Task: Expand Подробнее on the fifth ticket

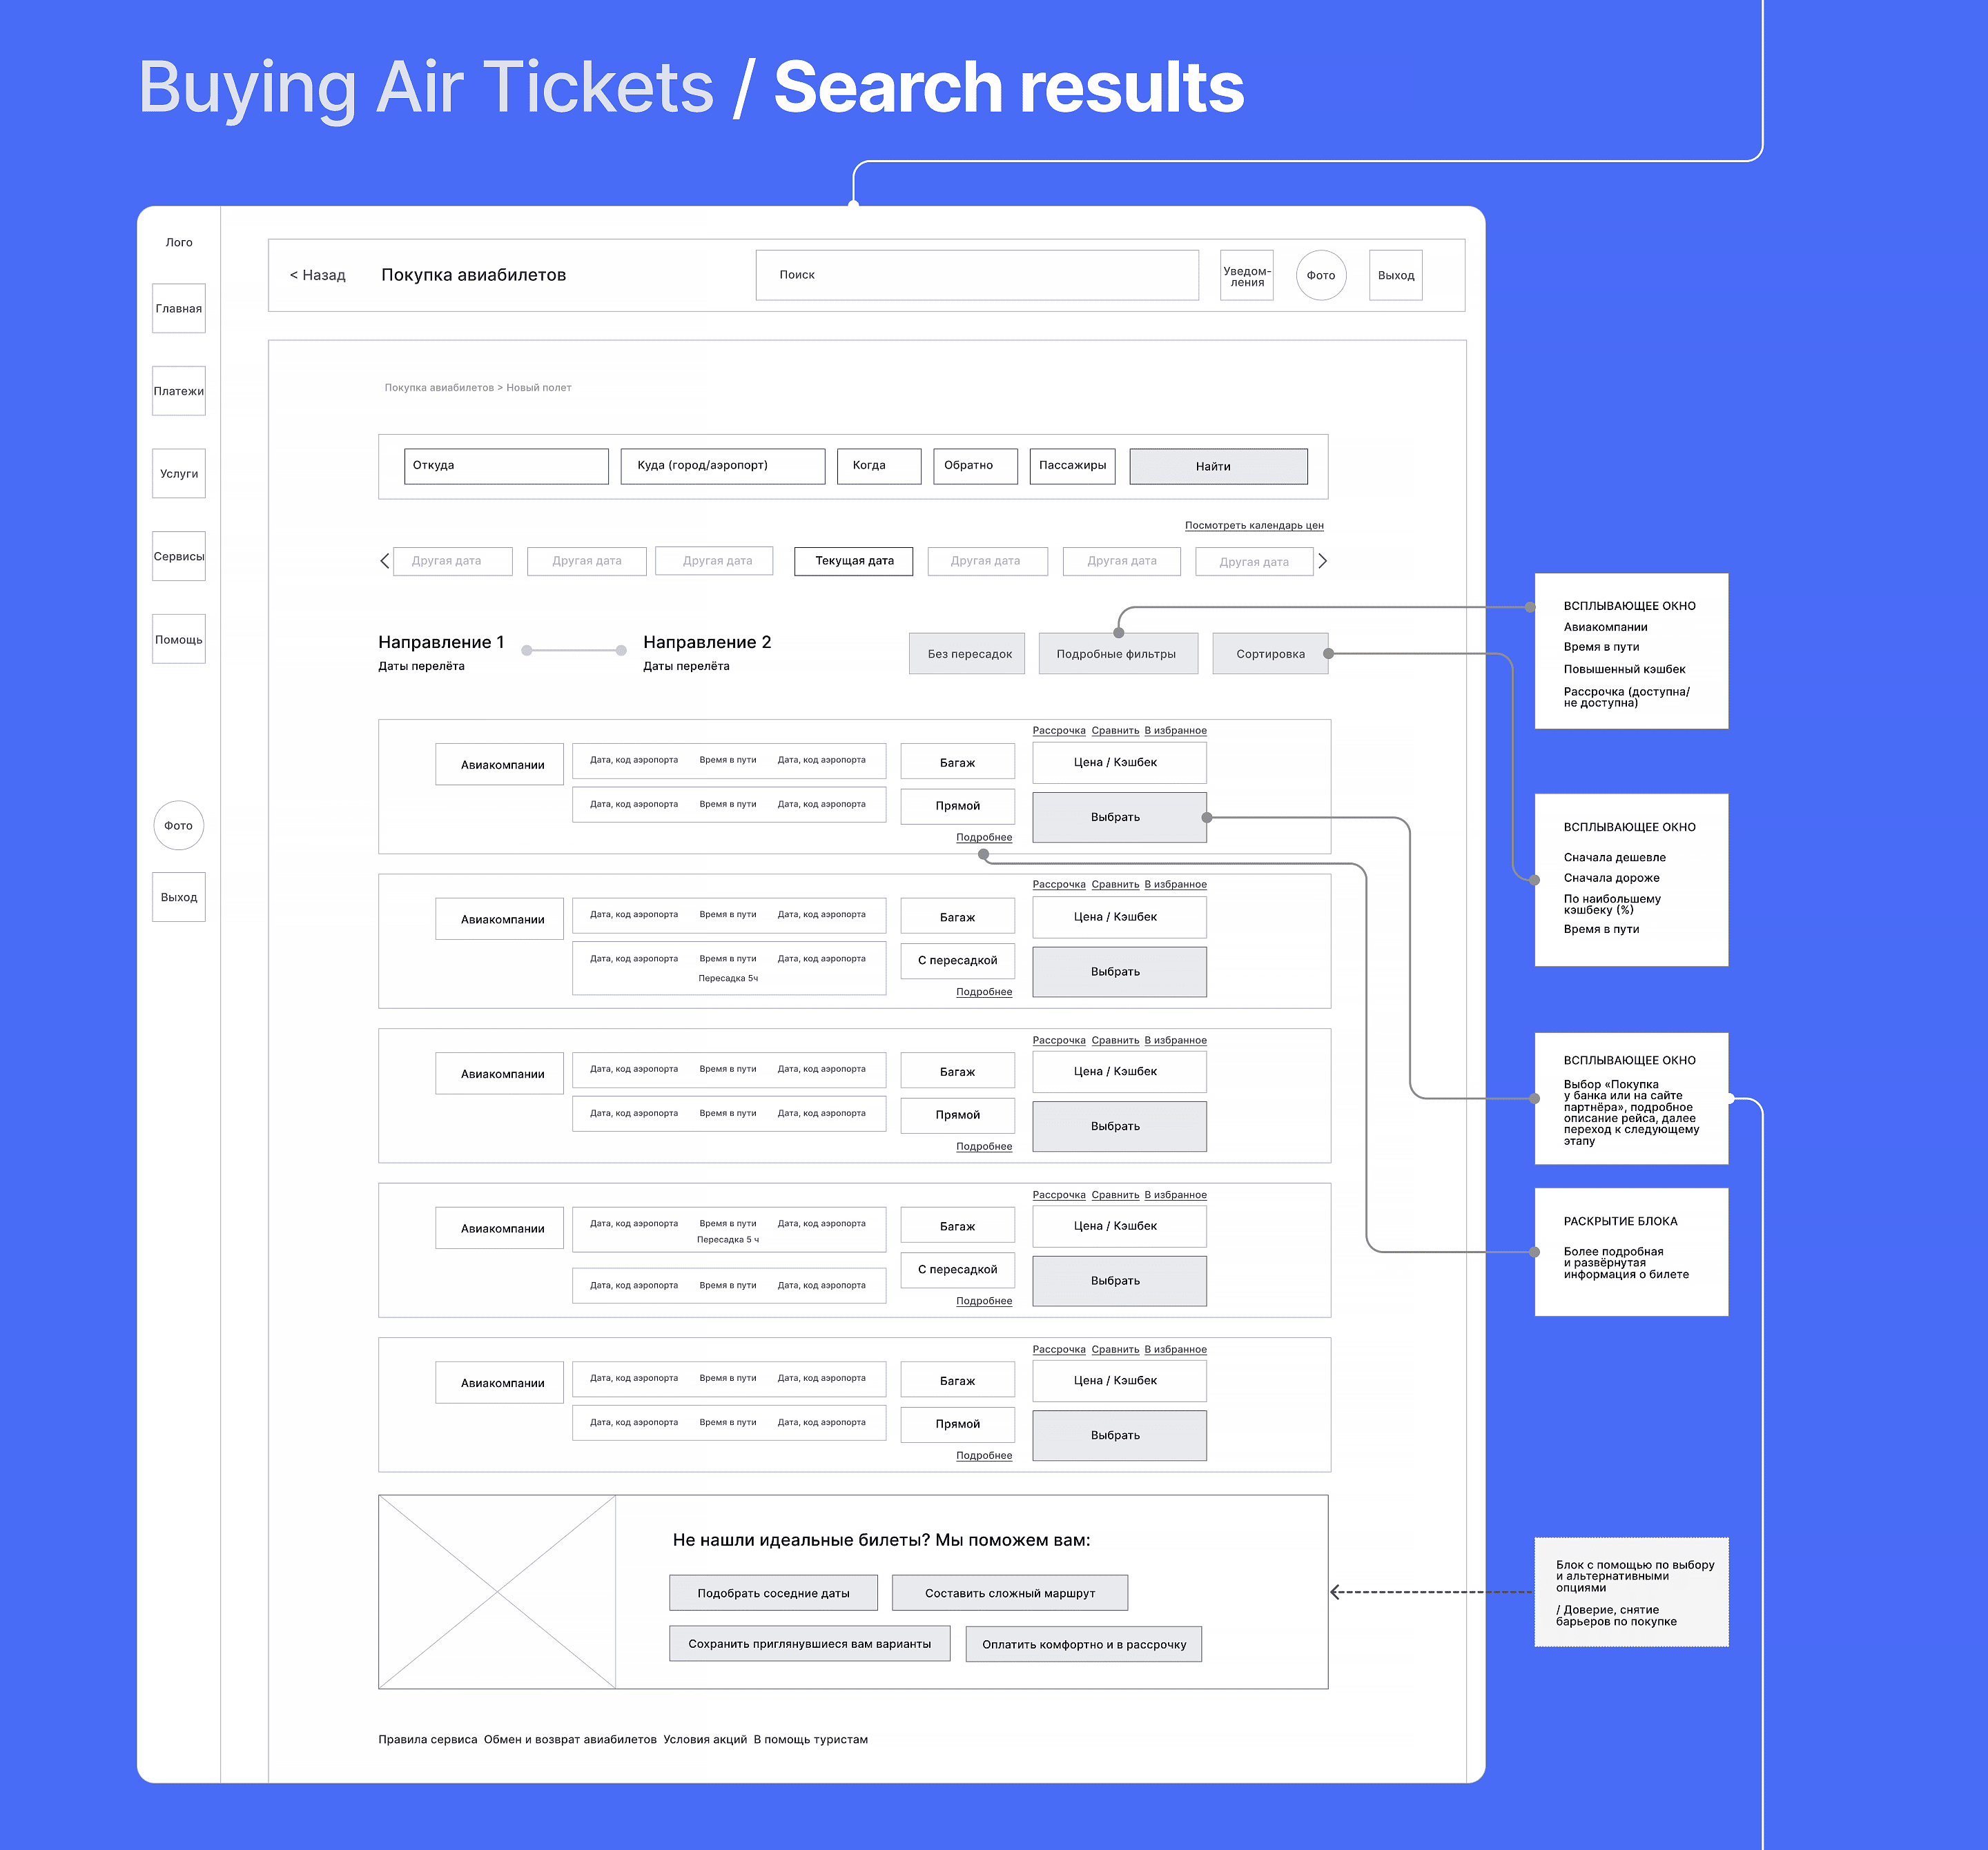Action: [984, 1456]
